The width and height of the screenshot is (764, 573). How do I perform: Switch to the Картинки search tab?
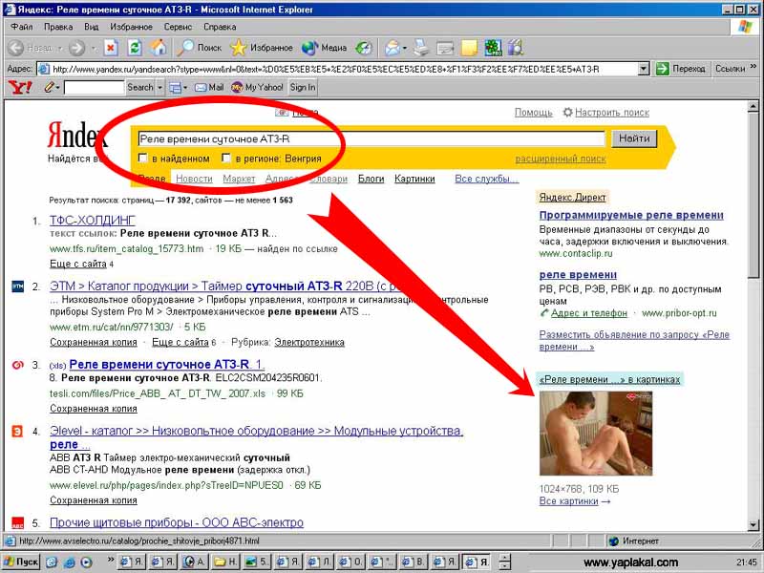[x=414, y=179]
